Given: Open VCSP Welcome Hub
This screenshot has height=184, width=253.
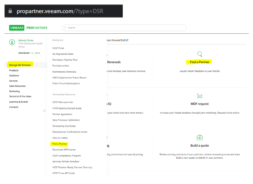Looking at the screenshot, I should 63,102.
